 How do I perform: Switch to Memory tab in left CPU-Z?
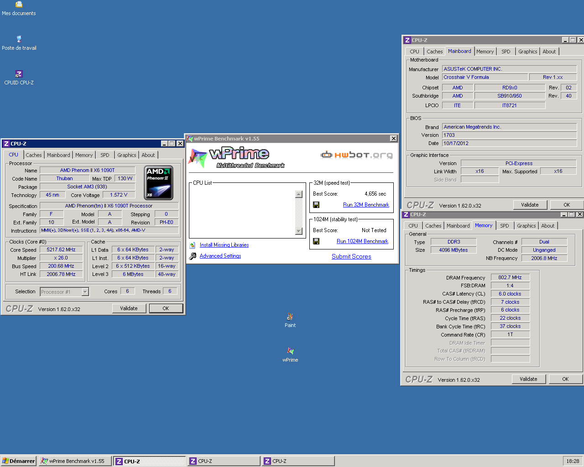pyautogui.click(x=84, y=155)
